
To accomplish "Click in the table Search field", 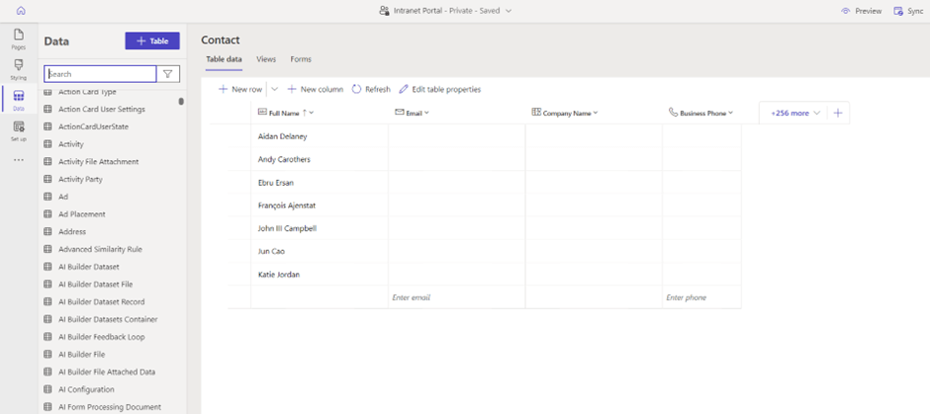I will coord(100,74).
